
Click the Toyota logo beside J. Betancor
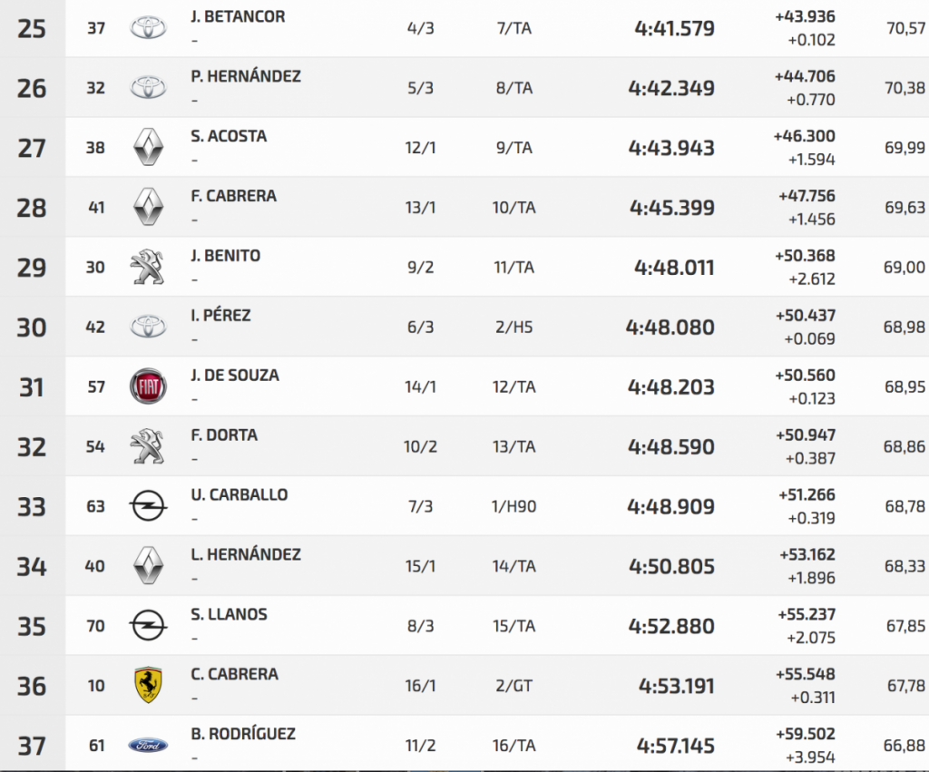pyautogui.click(x=148, y=28)
